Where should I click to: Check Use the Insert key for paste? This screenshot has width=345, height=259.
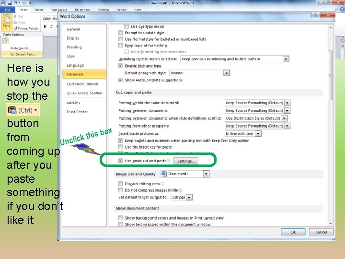coord(120,147)
